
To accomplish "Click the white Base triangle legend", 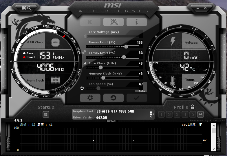I will tap(24, 53).
